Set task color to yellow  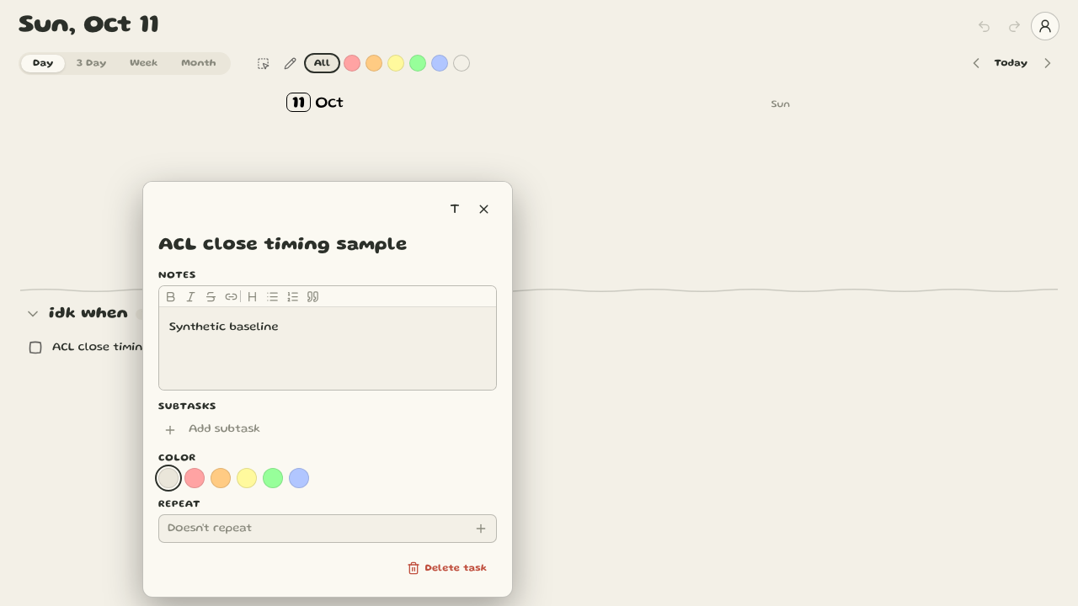247,478
